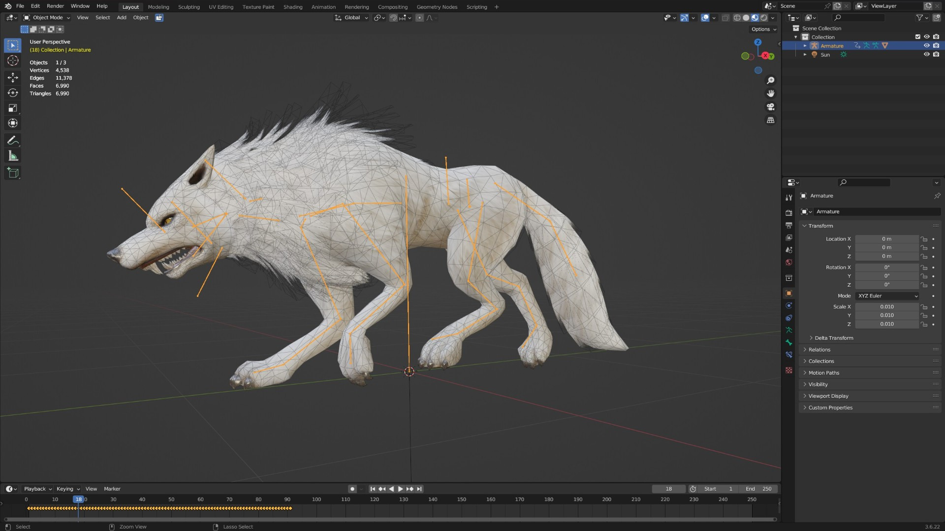The image size is (945, 531).
Task: Click the Play animation button
Action: 400,489
